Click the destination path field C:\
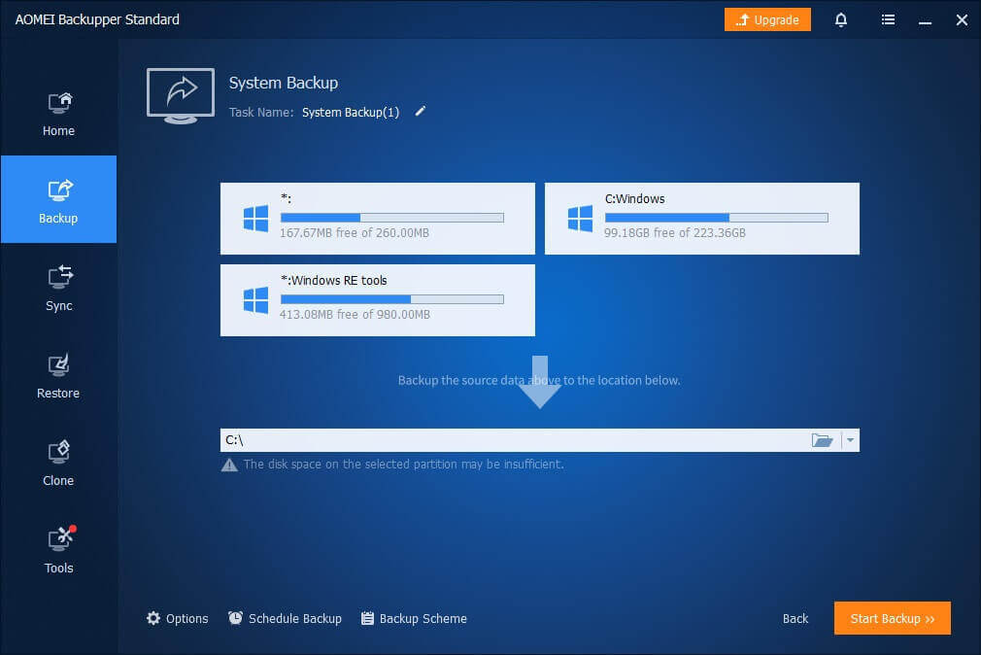This screenshot has width=981, height=655. pyautogui.click(x=513, y=440)
